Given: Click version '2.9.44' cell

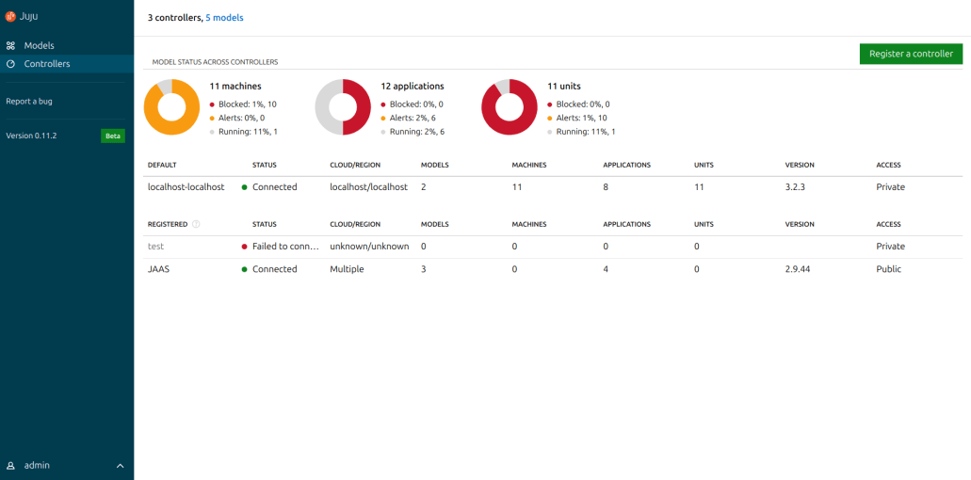Looking at the screenshot, I should click(799, 269).
